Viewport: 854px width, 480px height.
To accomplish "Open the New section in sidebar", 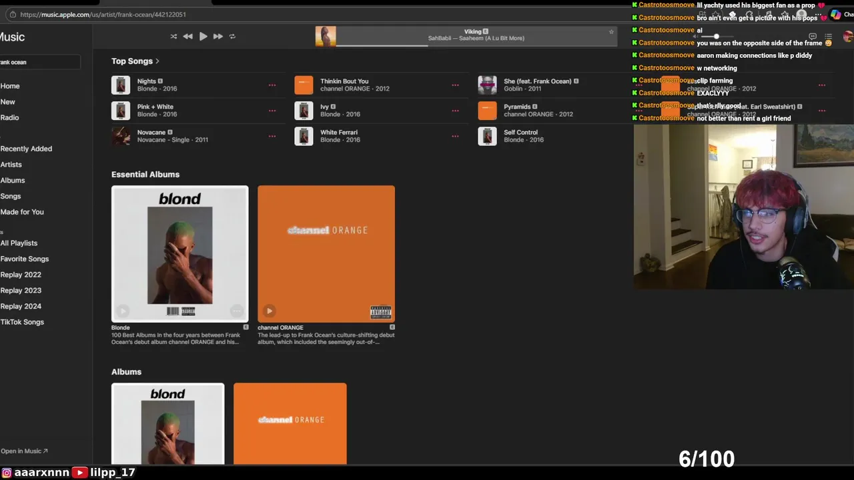I will click(x=8, y=102).
